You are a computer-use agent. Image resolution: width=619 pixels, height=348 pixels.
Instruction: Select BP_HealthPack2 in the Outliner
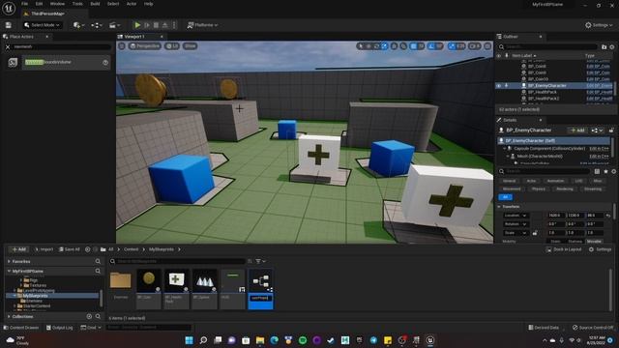544,99
